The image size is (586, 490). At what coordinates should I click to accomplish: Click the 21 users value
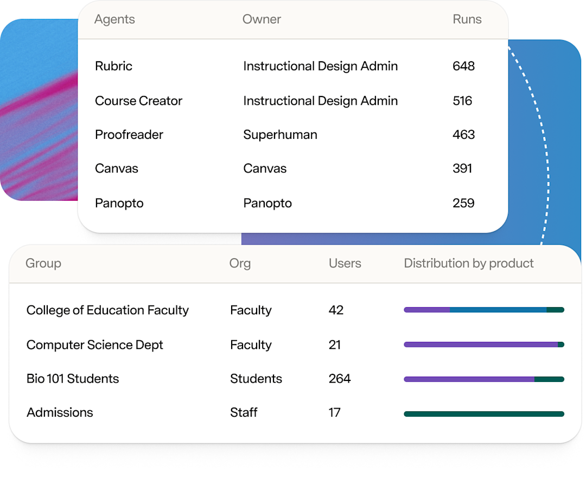click(x=334, y=345)
